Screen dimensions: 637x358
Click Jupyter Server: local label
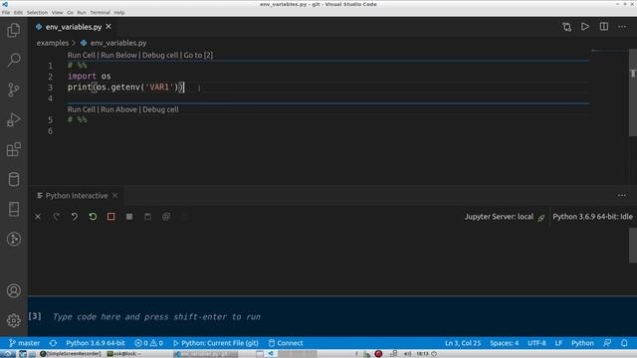pos(499,217)
